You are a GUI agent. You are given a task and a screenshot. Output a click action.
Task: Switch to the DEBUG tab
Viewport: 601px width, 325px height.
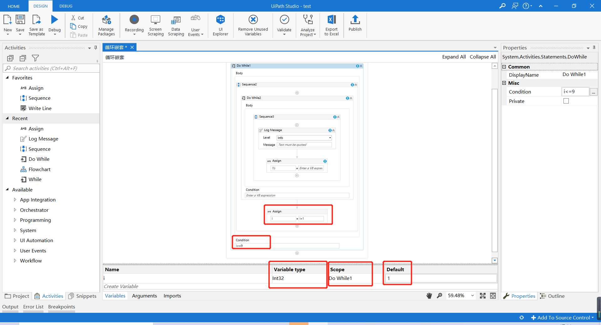pyautogui.click(x=66, y=6)
